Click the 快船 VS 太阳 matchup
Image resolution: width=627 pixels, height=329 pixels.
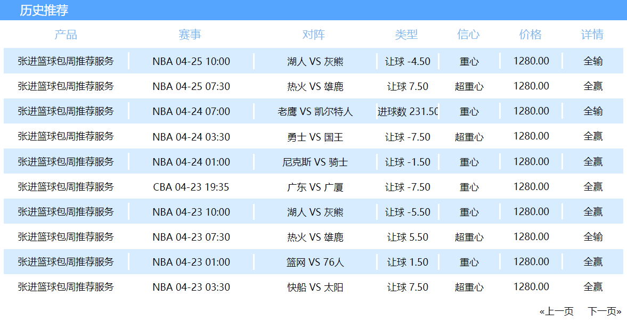tap(315, 287)
